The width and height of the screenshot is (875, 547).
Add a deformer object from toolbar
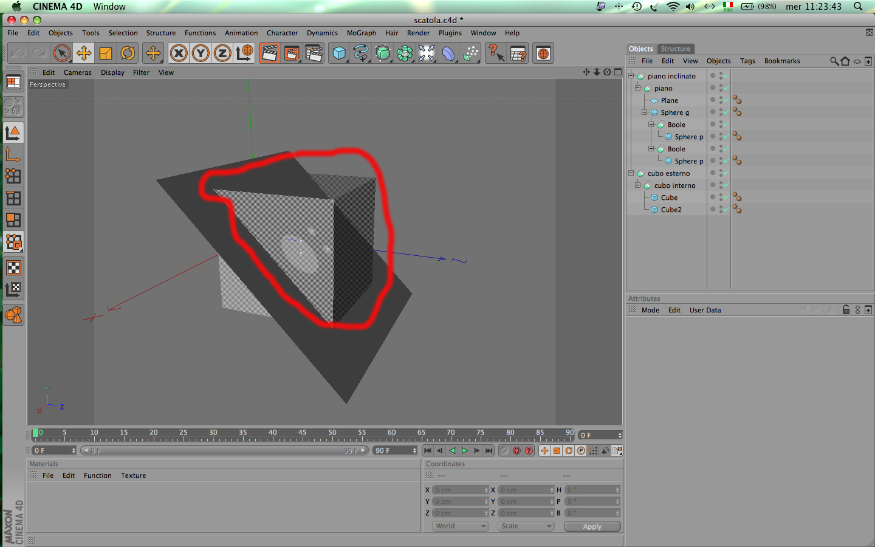click(x=448, y=53)
